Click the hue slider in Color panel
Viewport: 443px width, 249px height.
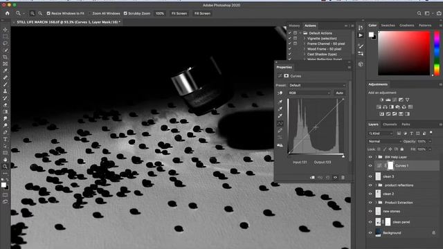[437, 53]
